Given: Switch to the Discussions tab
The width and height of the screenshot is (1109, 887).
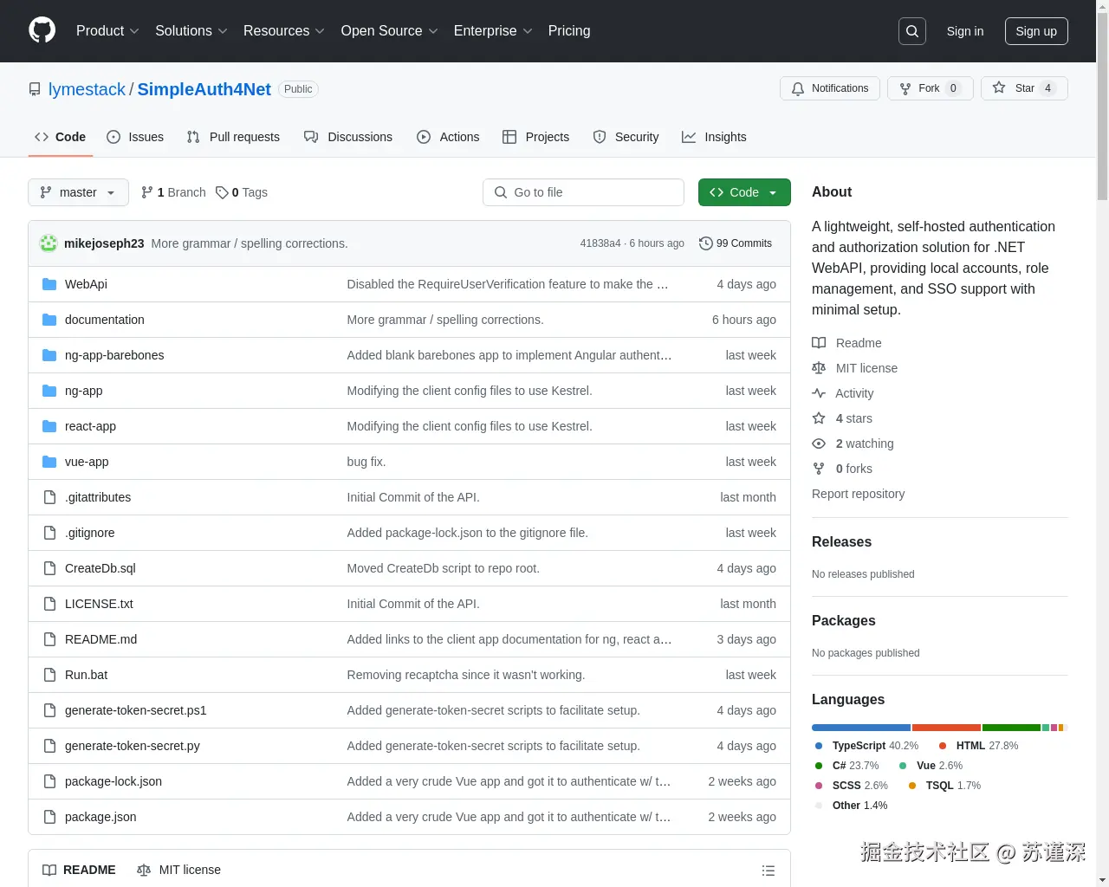Looking at the screenshot, I should (348, 137).
